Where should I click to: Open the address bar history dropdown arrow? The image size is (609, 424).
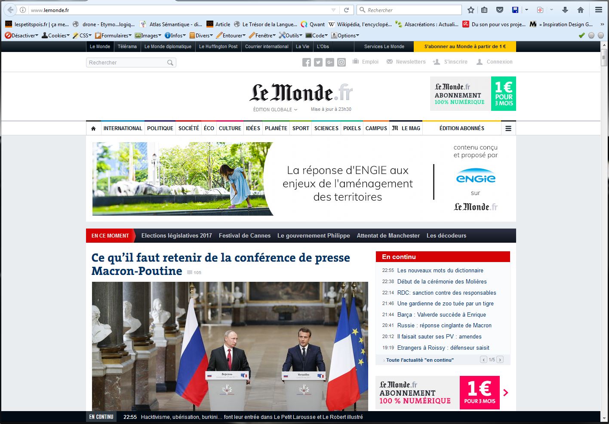pyautogui.click(x=333, y=10)
